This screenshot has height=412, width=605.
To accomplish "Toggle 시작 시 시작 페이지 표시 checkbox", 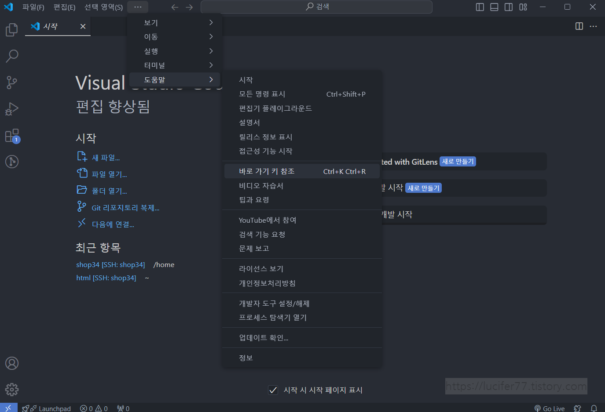I will tap(273, 390).
